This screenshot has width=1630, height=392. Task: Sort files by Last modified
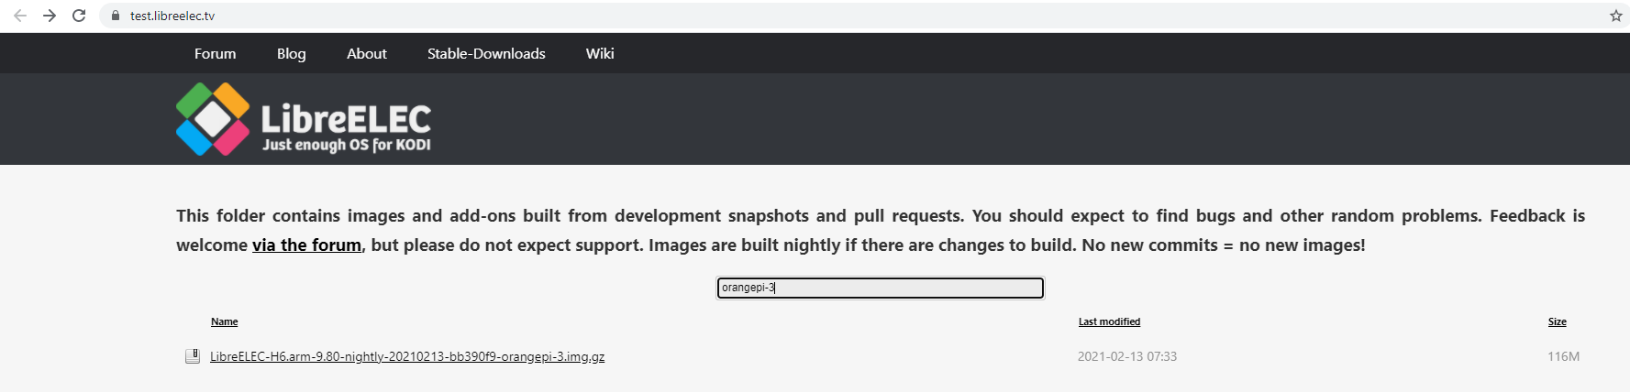pos(1109,321)
